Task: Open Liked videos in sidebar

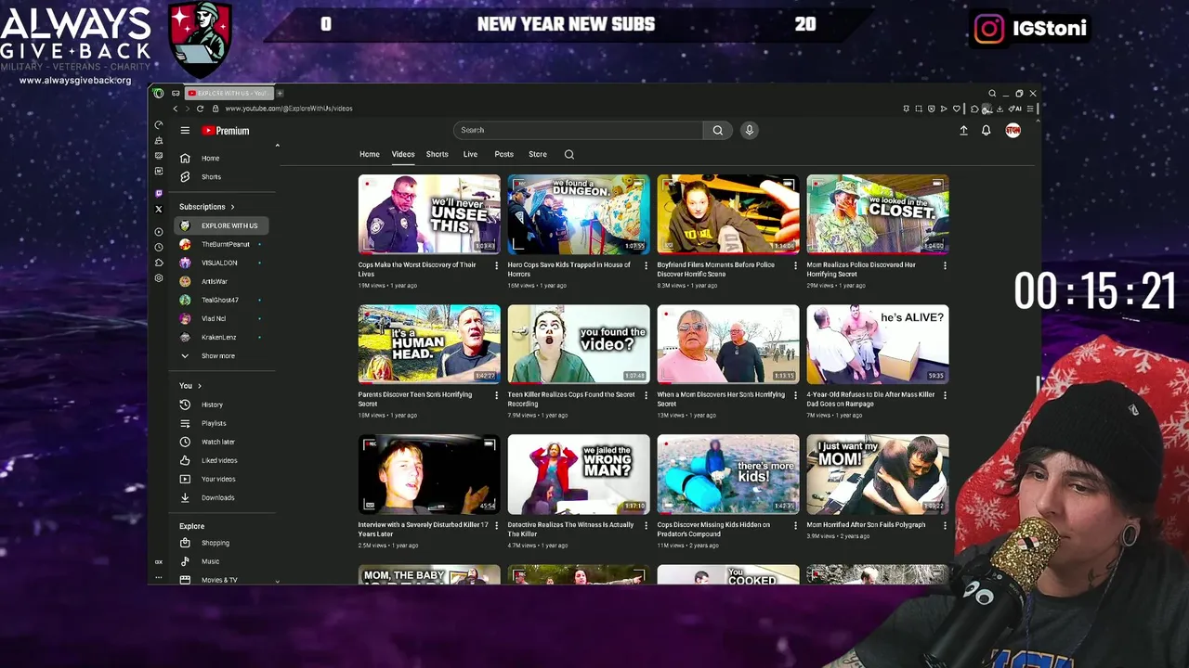Action: point(221,460)
